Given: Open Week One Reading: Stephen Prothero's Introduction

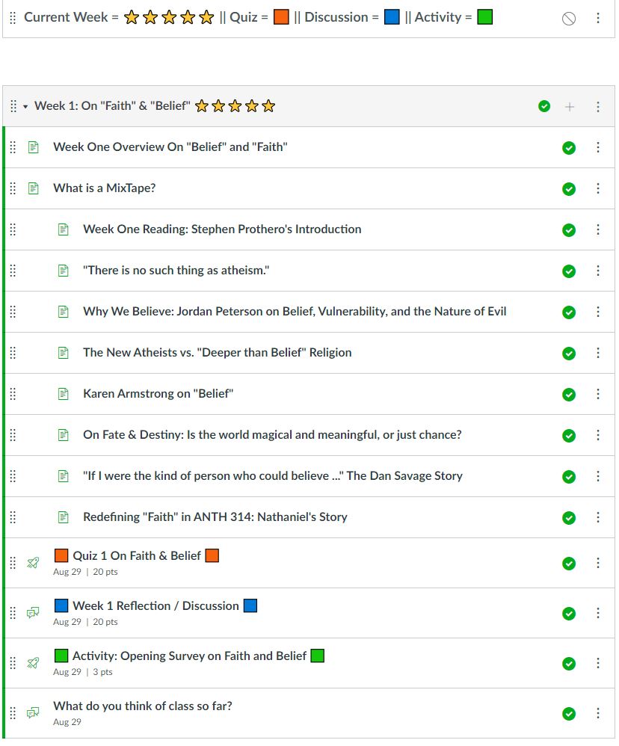Looking at the screenshot, I should tap(222, 229).
